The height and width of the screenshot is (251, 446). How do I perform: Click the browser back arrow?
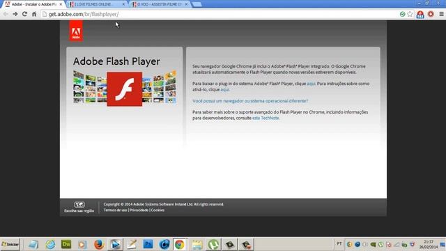click(x=6, y=14)
